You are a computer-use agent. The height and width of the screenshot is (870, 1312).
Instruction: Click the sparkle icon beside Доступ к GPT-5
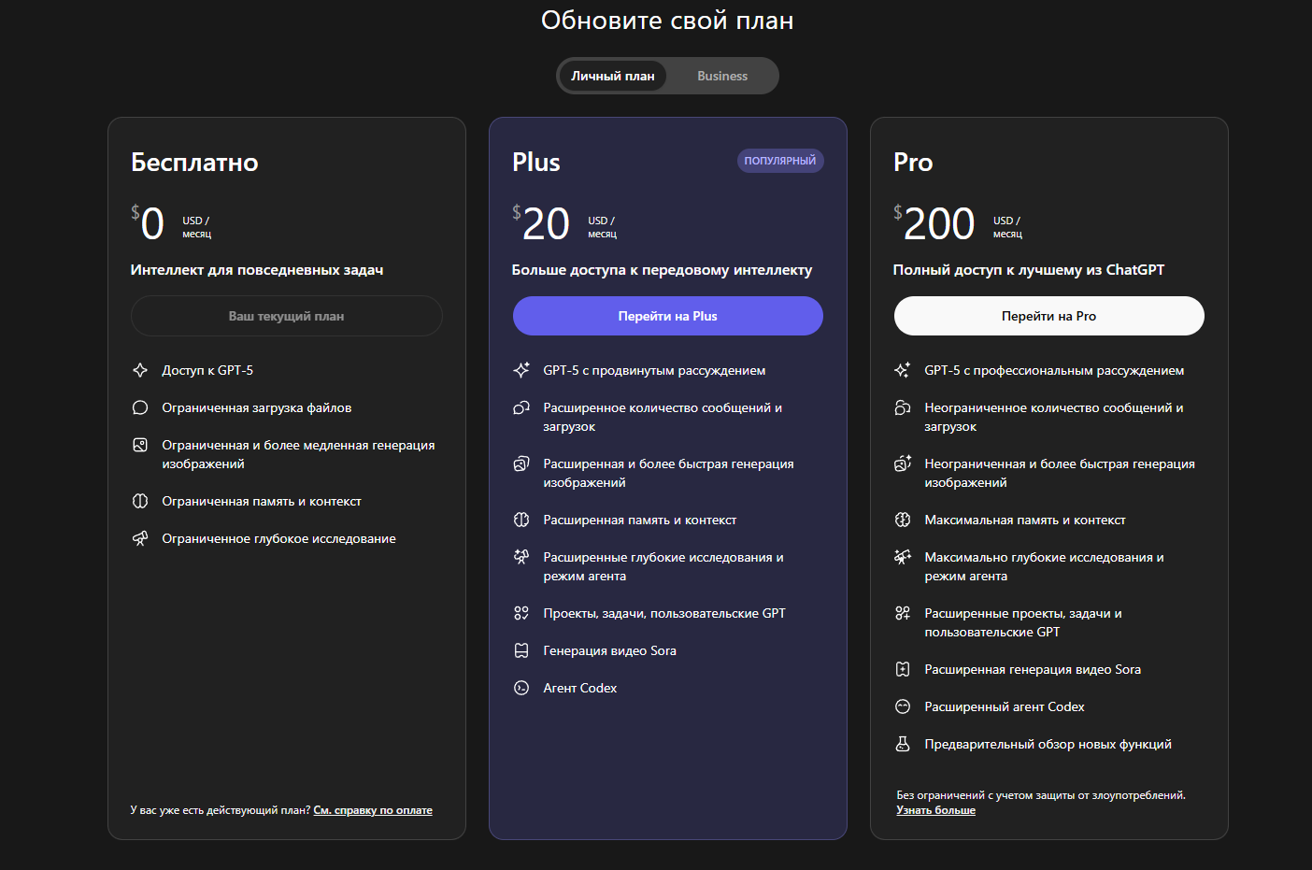140,370
